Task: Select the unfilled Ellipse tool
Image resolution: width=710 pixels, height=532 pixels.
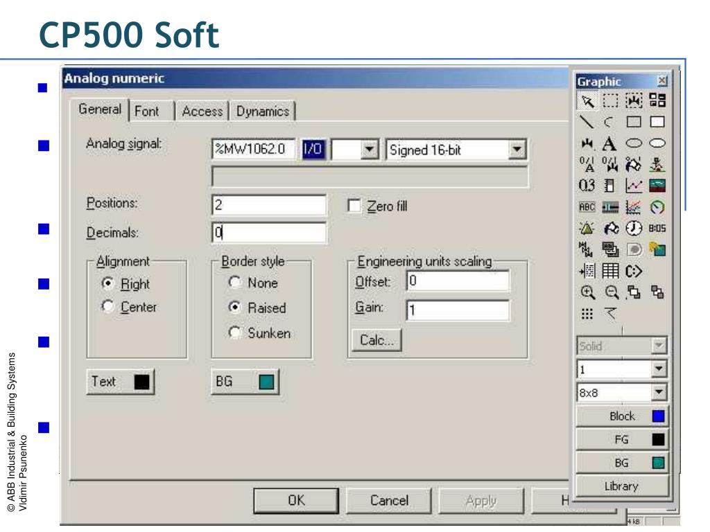Action: tap(634, 143)
